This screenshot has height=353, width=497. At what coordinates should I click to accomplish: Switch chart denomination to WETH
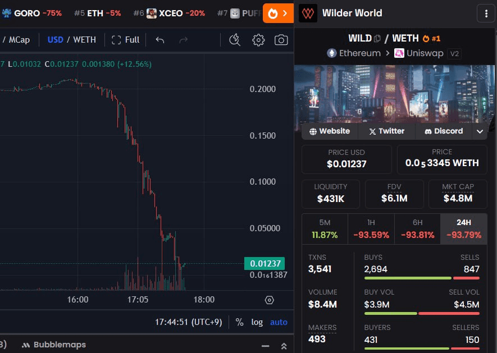[x=85, y=40]
